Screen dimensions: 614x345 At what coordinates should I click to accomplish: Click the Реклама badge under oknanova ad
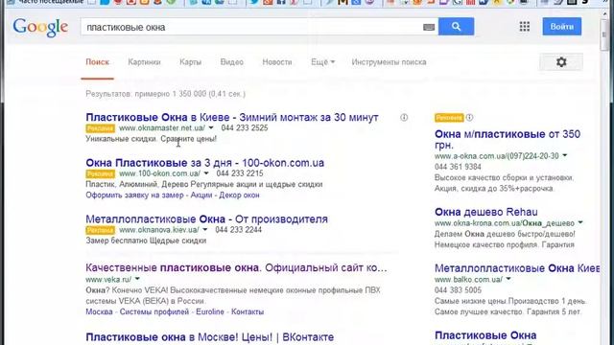[x=100, y=230]
